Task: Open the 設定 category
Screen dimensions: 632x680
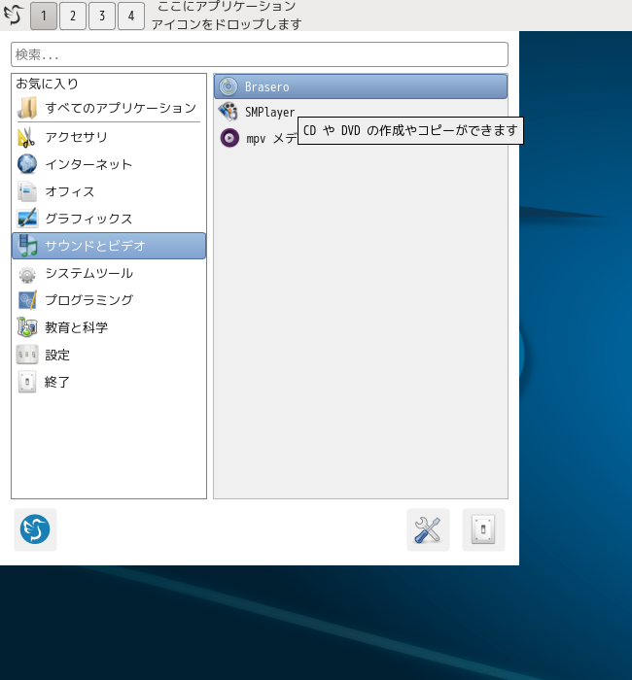Action: (x=57, y=356)
